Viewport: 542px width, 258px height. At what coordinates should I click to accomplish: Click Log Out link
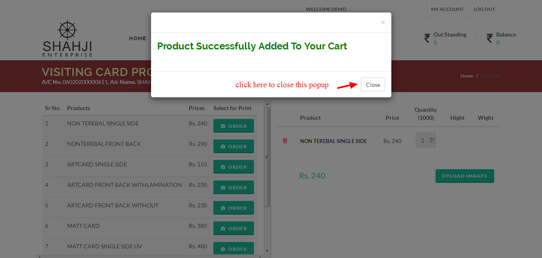pos(484,9)
